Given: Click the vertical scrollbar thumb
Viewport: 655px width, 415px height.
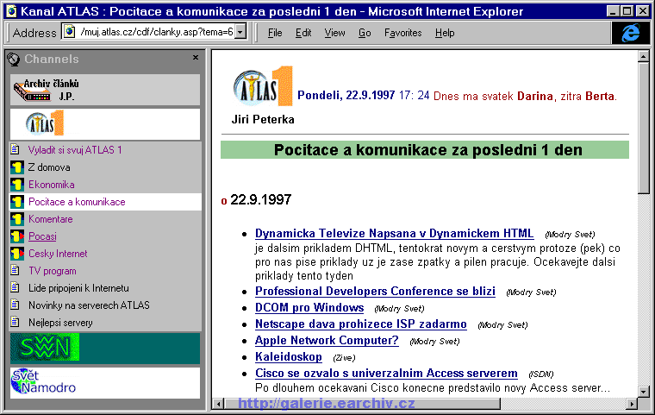Looking at the screenshot, I should 643,128.
